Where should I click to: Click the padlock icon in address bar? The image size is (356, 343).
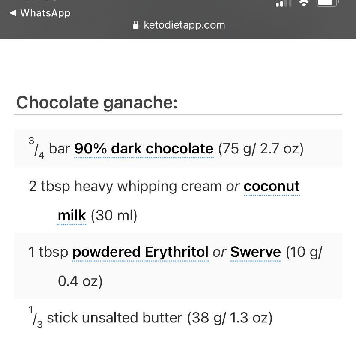coord(136,25)
